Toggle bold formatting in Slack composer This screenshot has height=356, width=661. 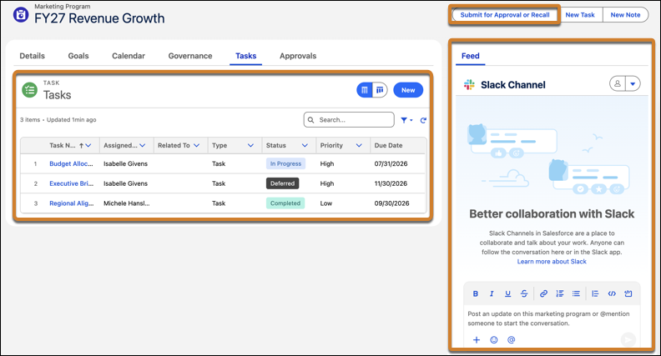(x=475, y=293)
